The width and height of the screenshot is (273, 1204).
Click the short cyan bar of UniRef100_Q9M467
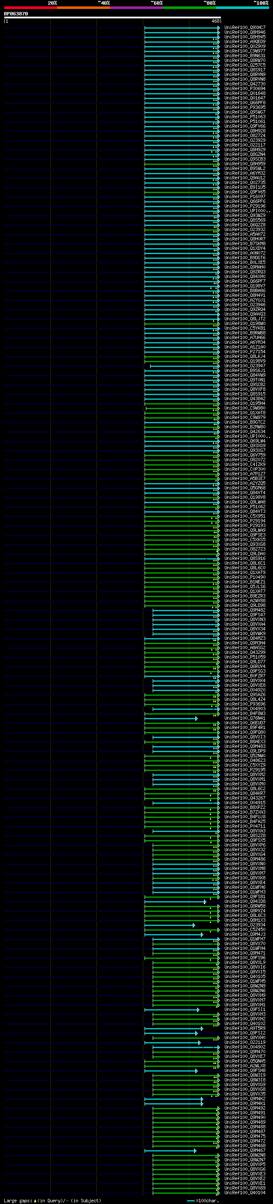[171, 1151]
